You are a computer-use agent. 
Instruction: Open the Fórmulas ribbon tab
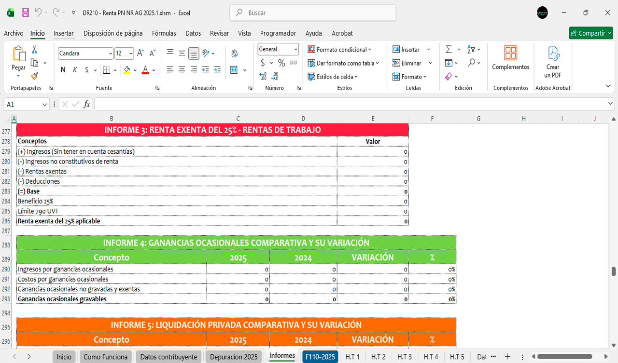(x=164, y=33)
